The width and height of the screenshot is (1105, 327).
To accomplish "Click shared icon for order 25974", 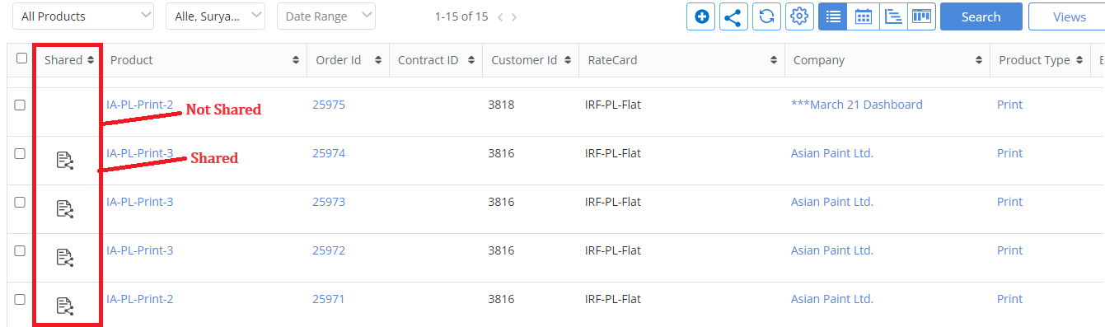I will pyautogui.click(x=64, y=161).
